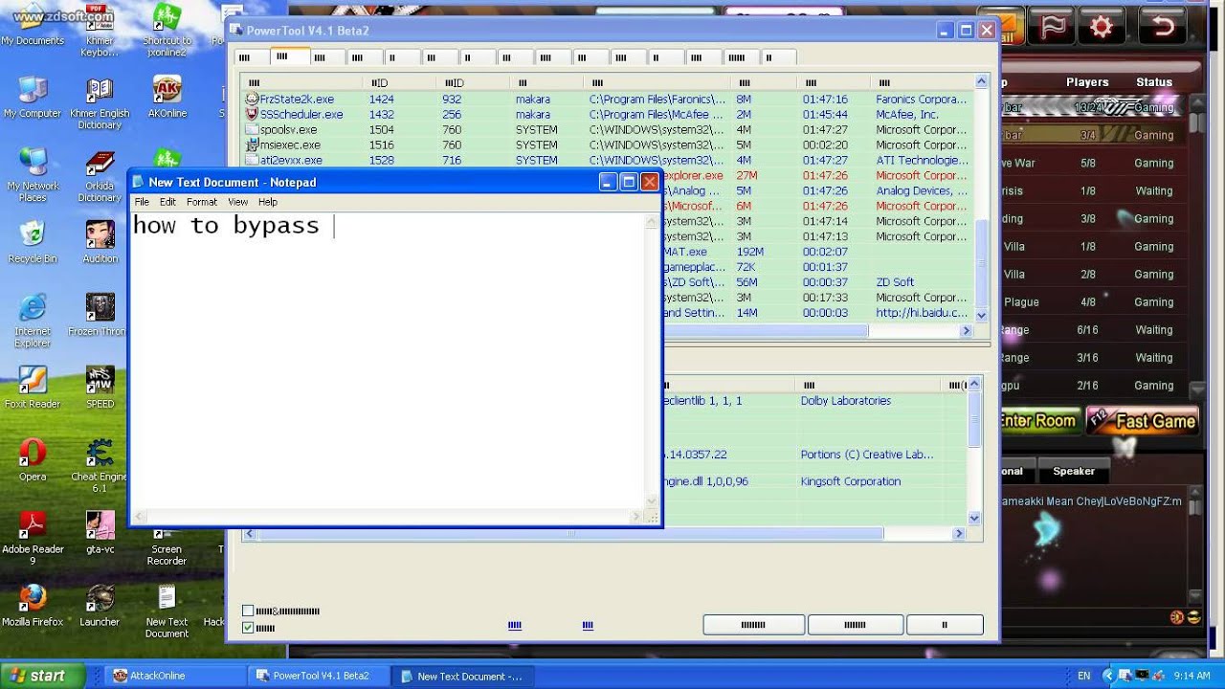Select the Opera browser desktop icon
This screenshot has width=1225, height=689.
(33, 461)
